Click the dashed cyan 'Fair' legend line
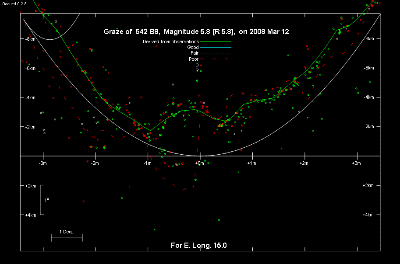The width and height of the screenshot is (400, 264). click(215, 53)
